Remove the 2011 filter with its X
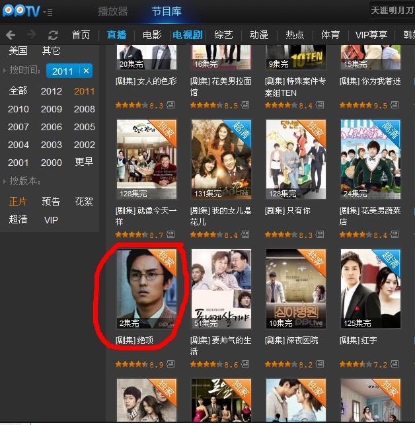 [86, 71]
